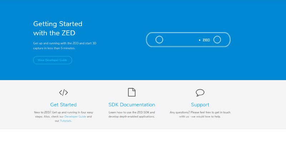Click the speech bubble icon above Support
The width and height of the screenshot is (286, 143).
[x=200, y=93]
